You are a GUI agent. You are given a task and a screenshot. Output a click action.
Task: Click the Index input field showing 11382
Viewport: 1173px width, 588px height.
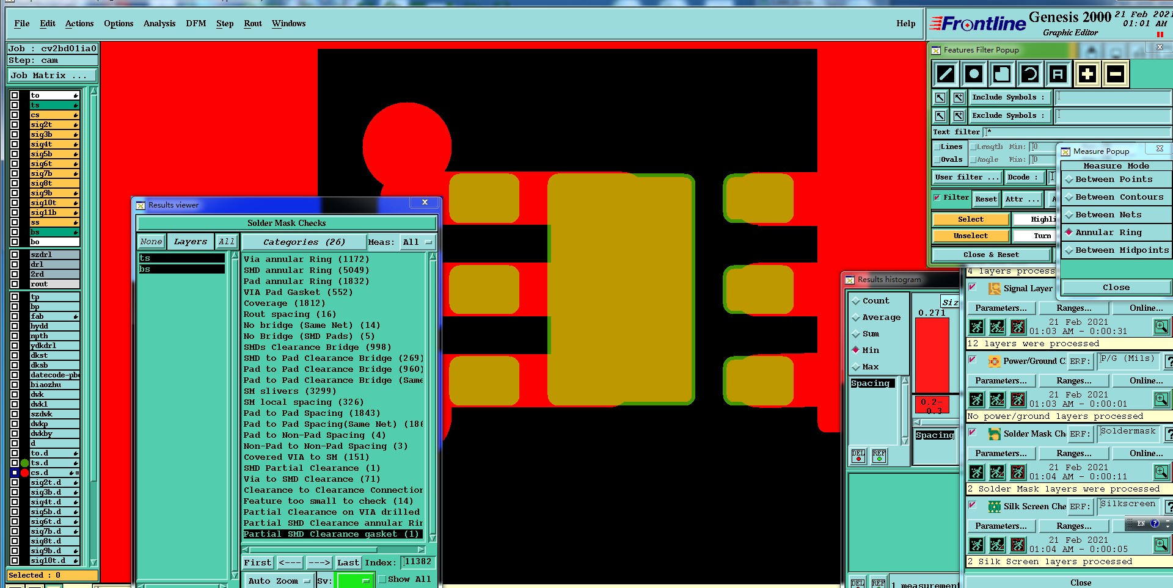pyautogui.click(x=419, y=562)
